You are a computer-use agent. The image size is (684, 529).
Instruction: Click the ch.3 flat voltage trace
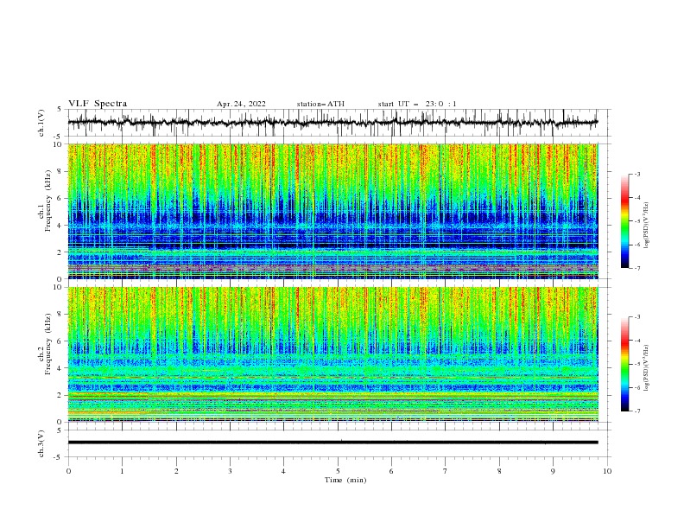tap(332, 443)
